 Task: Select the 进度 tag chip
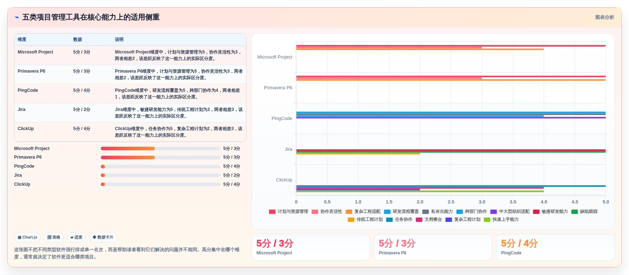coord(76,237)
